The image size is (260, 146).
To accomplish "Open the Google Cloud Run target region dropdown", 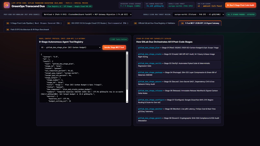I will 198,15.
